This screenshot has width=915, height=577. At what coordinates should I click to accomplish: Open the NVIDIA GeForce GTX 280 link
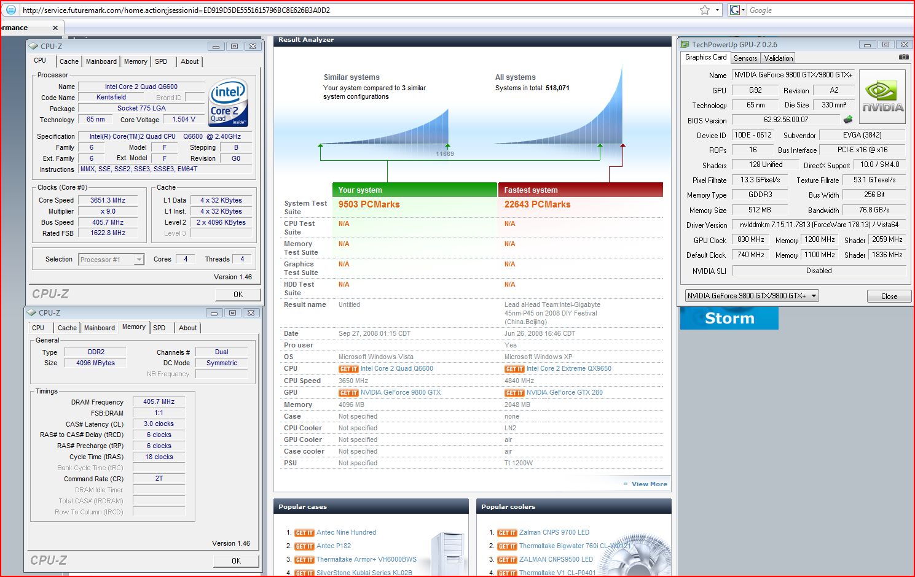pyautogui.click(x=564, y=393)
